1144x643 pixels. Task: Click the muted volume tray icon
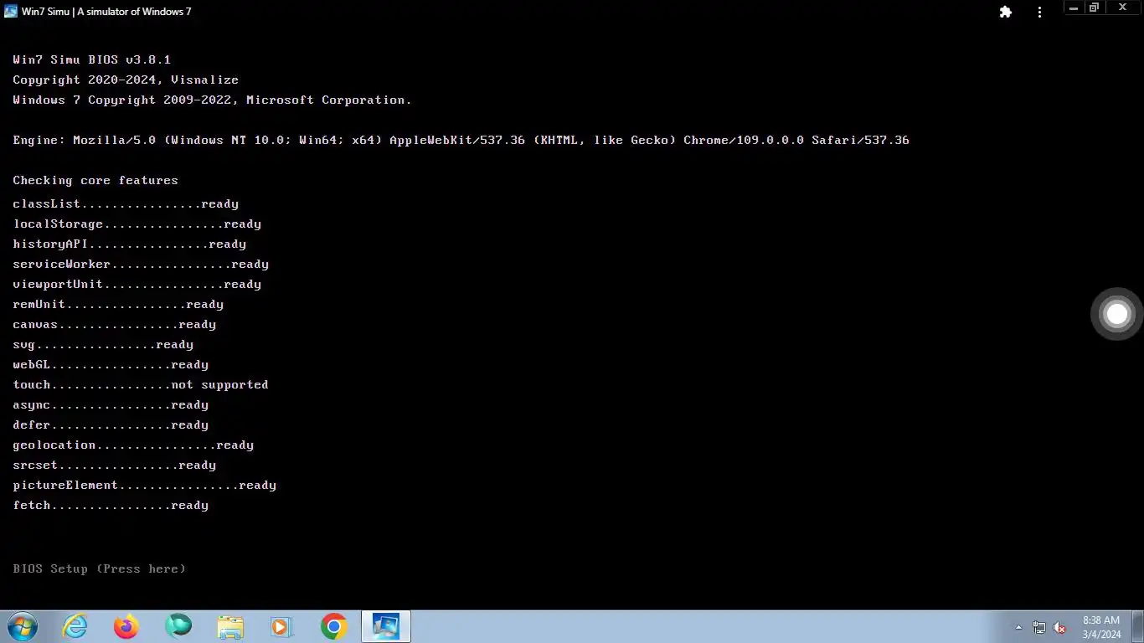point(1059,627)
